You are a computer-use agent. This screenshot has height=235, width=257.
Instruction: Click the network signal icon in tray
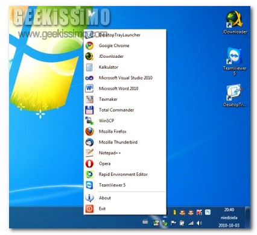191,223
